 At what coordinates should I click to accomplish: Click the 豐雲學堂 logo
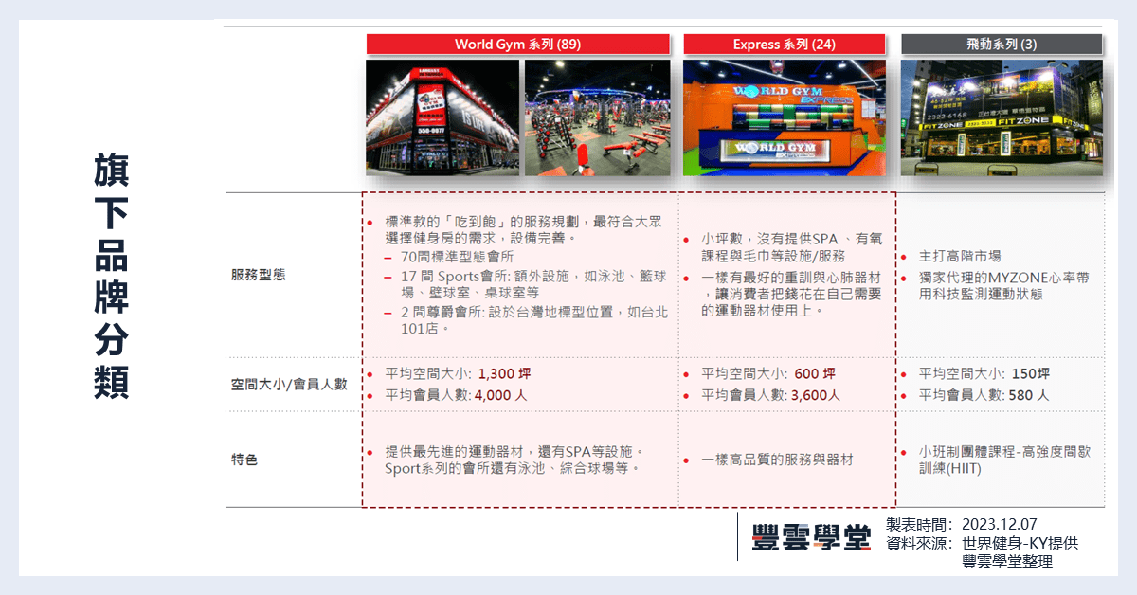(x=810, y=537)
